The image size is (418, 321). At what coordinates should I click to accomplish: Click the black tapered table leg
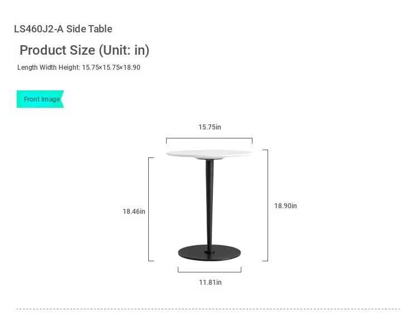(210, 204)
